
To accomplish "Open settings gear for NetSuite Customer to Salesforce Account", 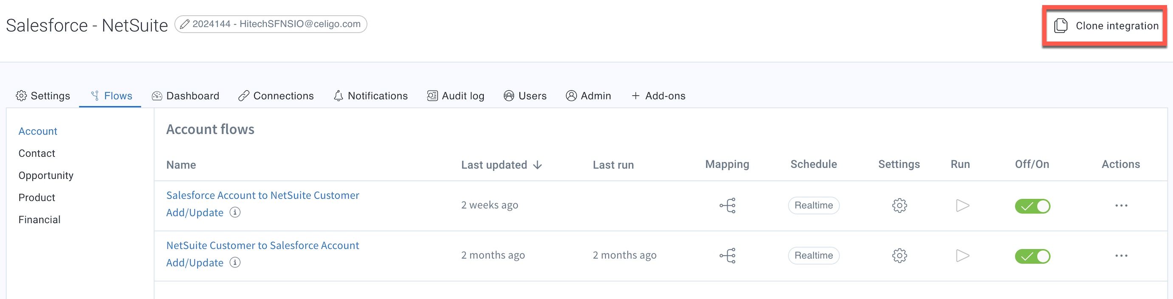I will pyautogui.click(x=899, y=255).
